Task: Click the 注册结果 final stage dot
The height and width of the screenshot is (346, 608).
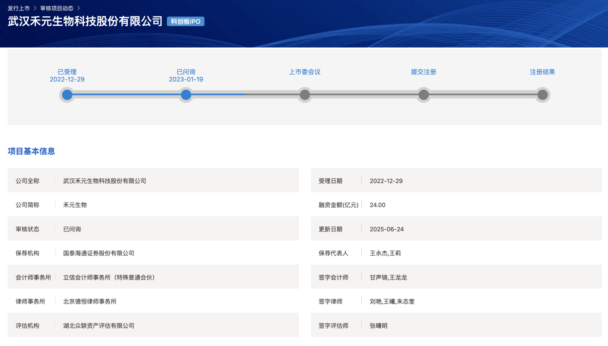Action: (x=542, y=95)
